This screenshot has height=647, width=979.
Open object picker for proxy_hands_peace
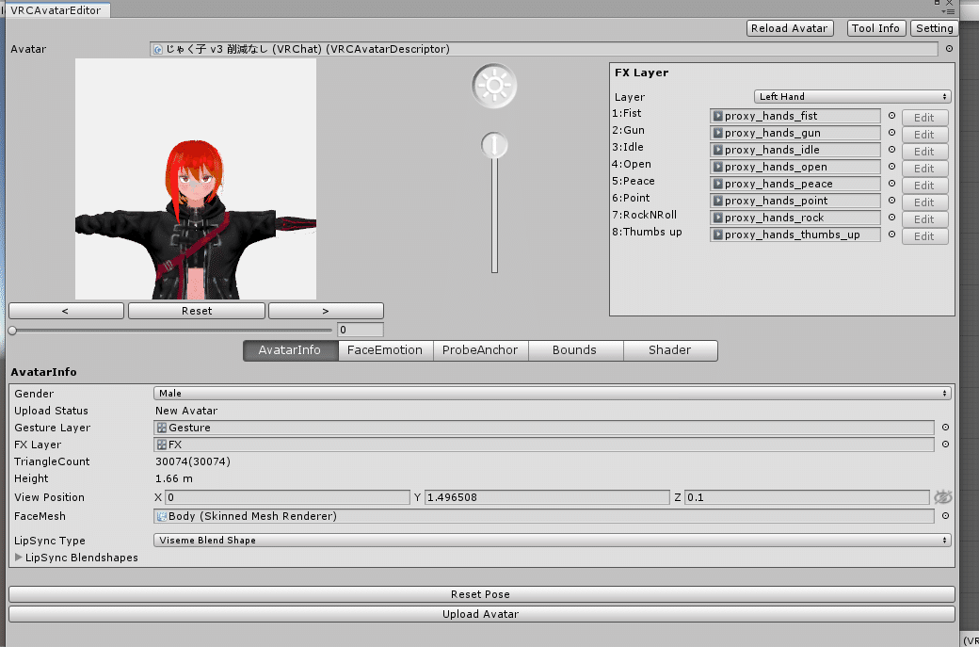pyautogui.click(x=891, y=183)
